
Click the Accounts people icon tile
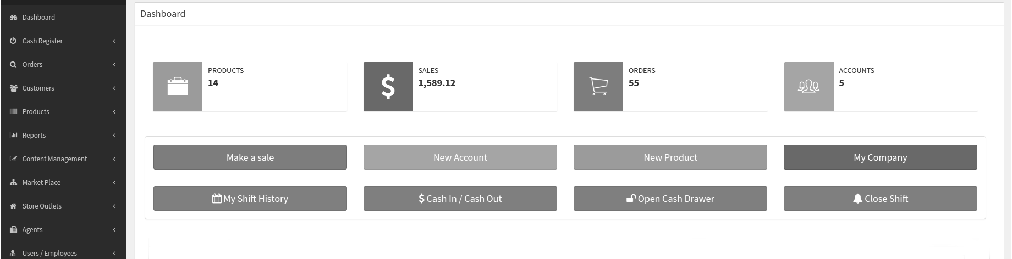pyautogui.click(x=809, y=87)
